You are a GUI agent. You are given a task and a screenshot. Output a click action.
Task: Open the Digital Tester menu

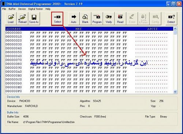(x=36, y=9)
